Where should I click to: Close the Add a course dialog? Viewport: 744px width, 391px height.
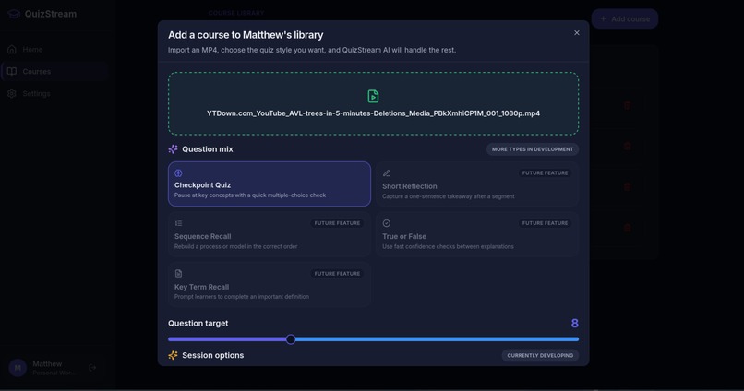pyautogui.click(x=577, y=32)
